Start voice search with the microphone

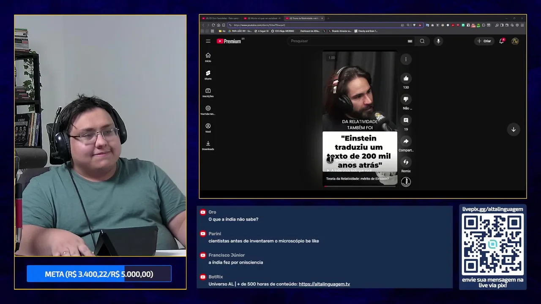pos(438,41)
